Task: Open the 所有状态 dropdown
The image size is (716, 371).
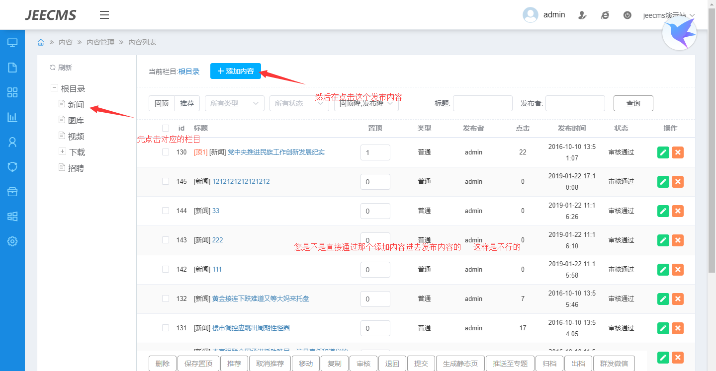Action: click(299, 103)
